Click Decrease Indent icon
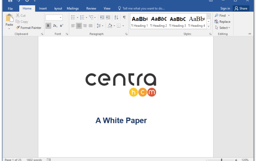 [x=102, y=17]
